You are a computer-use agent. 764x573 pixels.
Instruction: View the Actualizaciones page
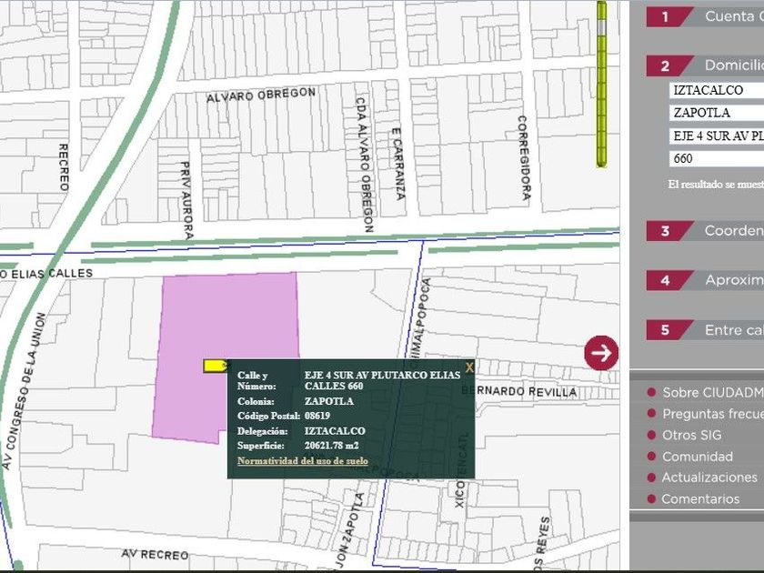pos(709,477)
